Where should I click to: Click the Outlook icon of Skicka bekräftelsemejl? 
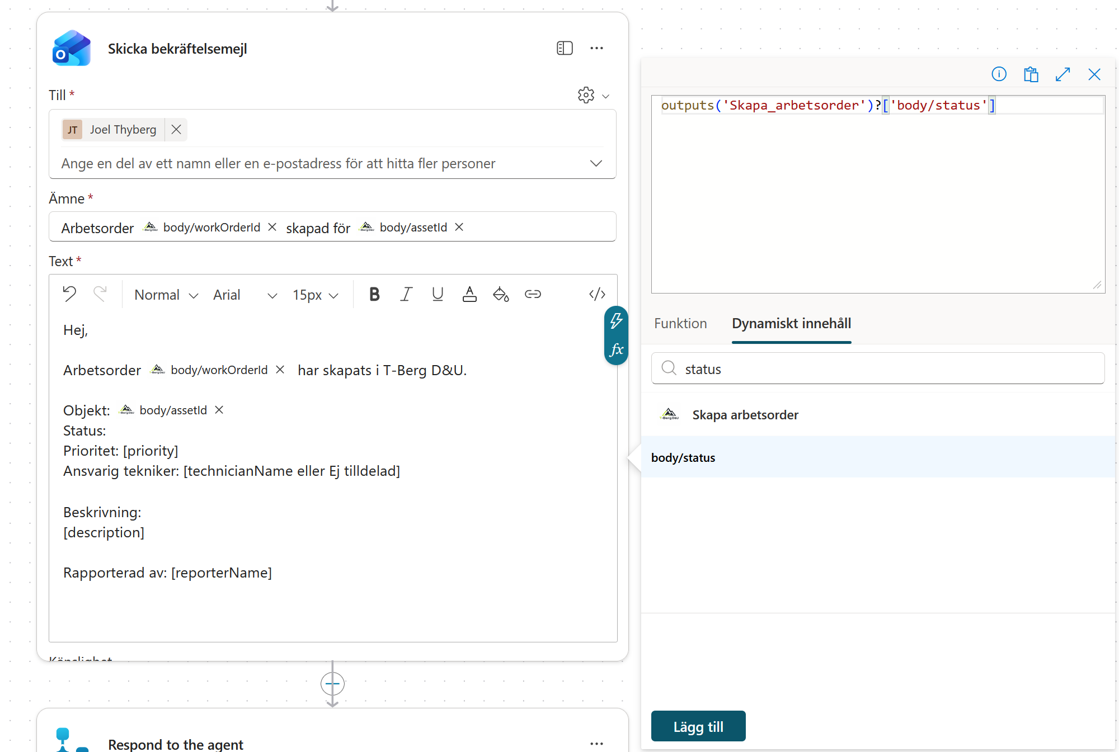point(72,49)
